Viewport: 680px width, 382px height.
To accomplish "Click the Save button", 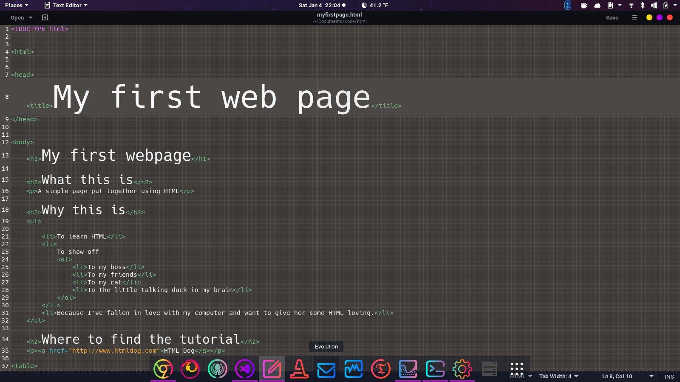I will point(612,17).
